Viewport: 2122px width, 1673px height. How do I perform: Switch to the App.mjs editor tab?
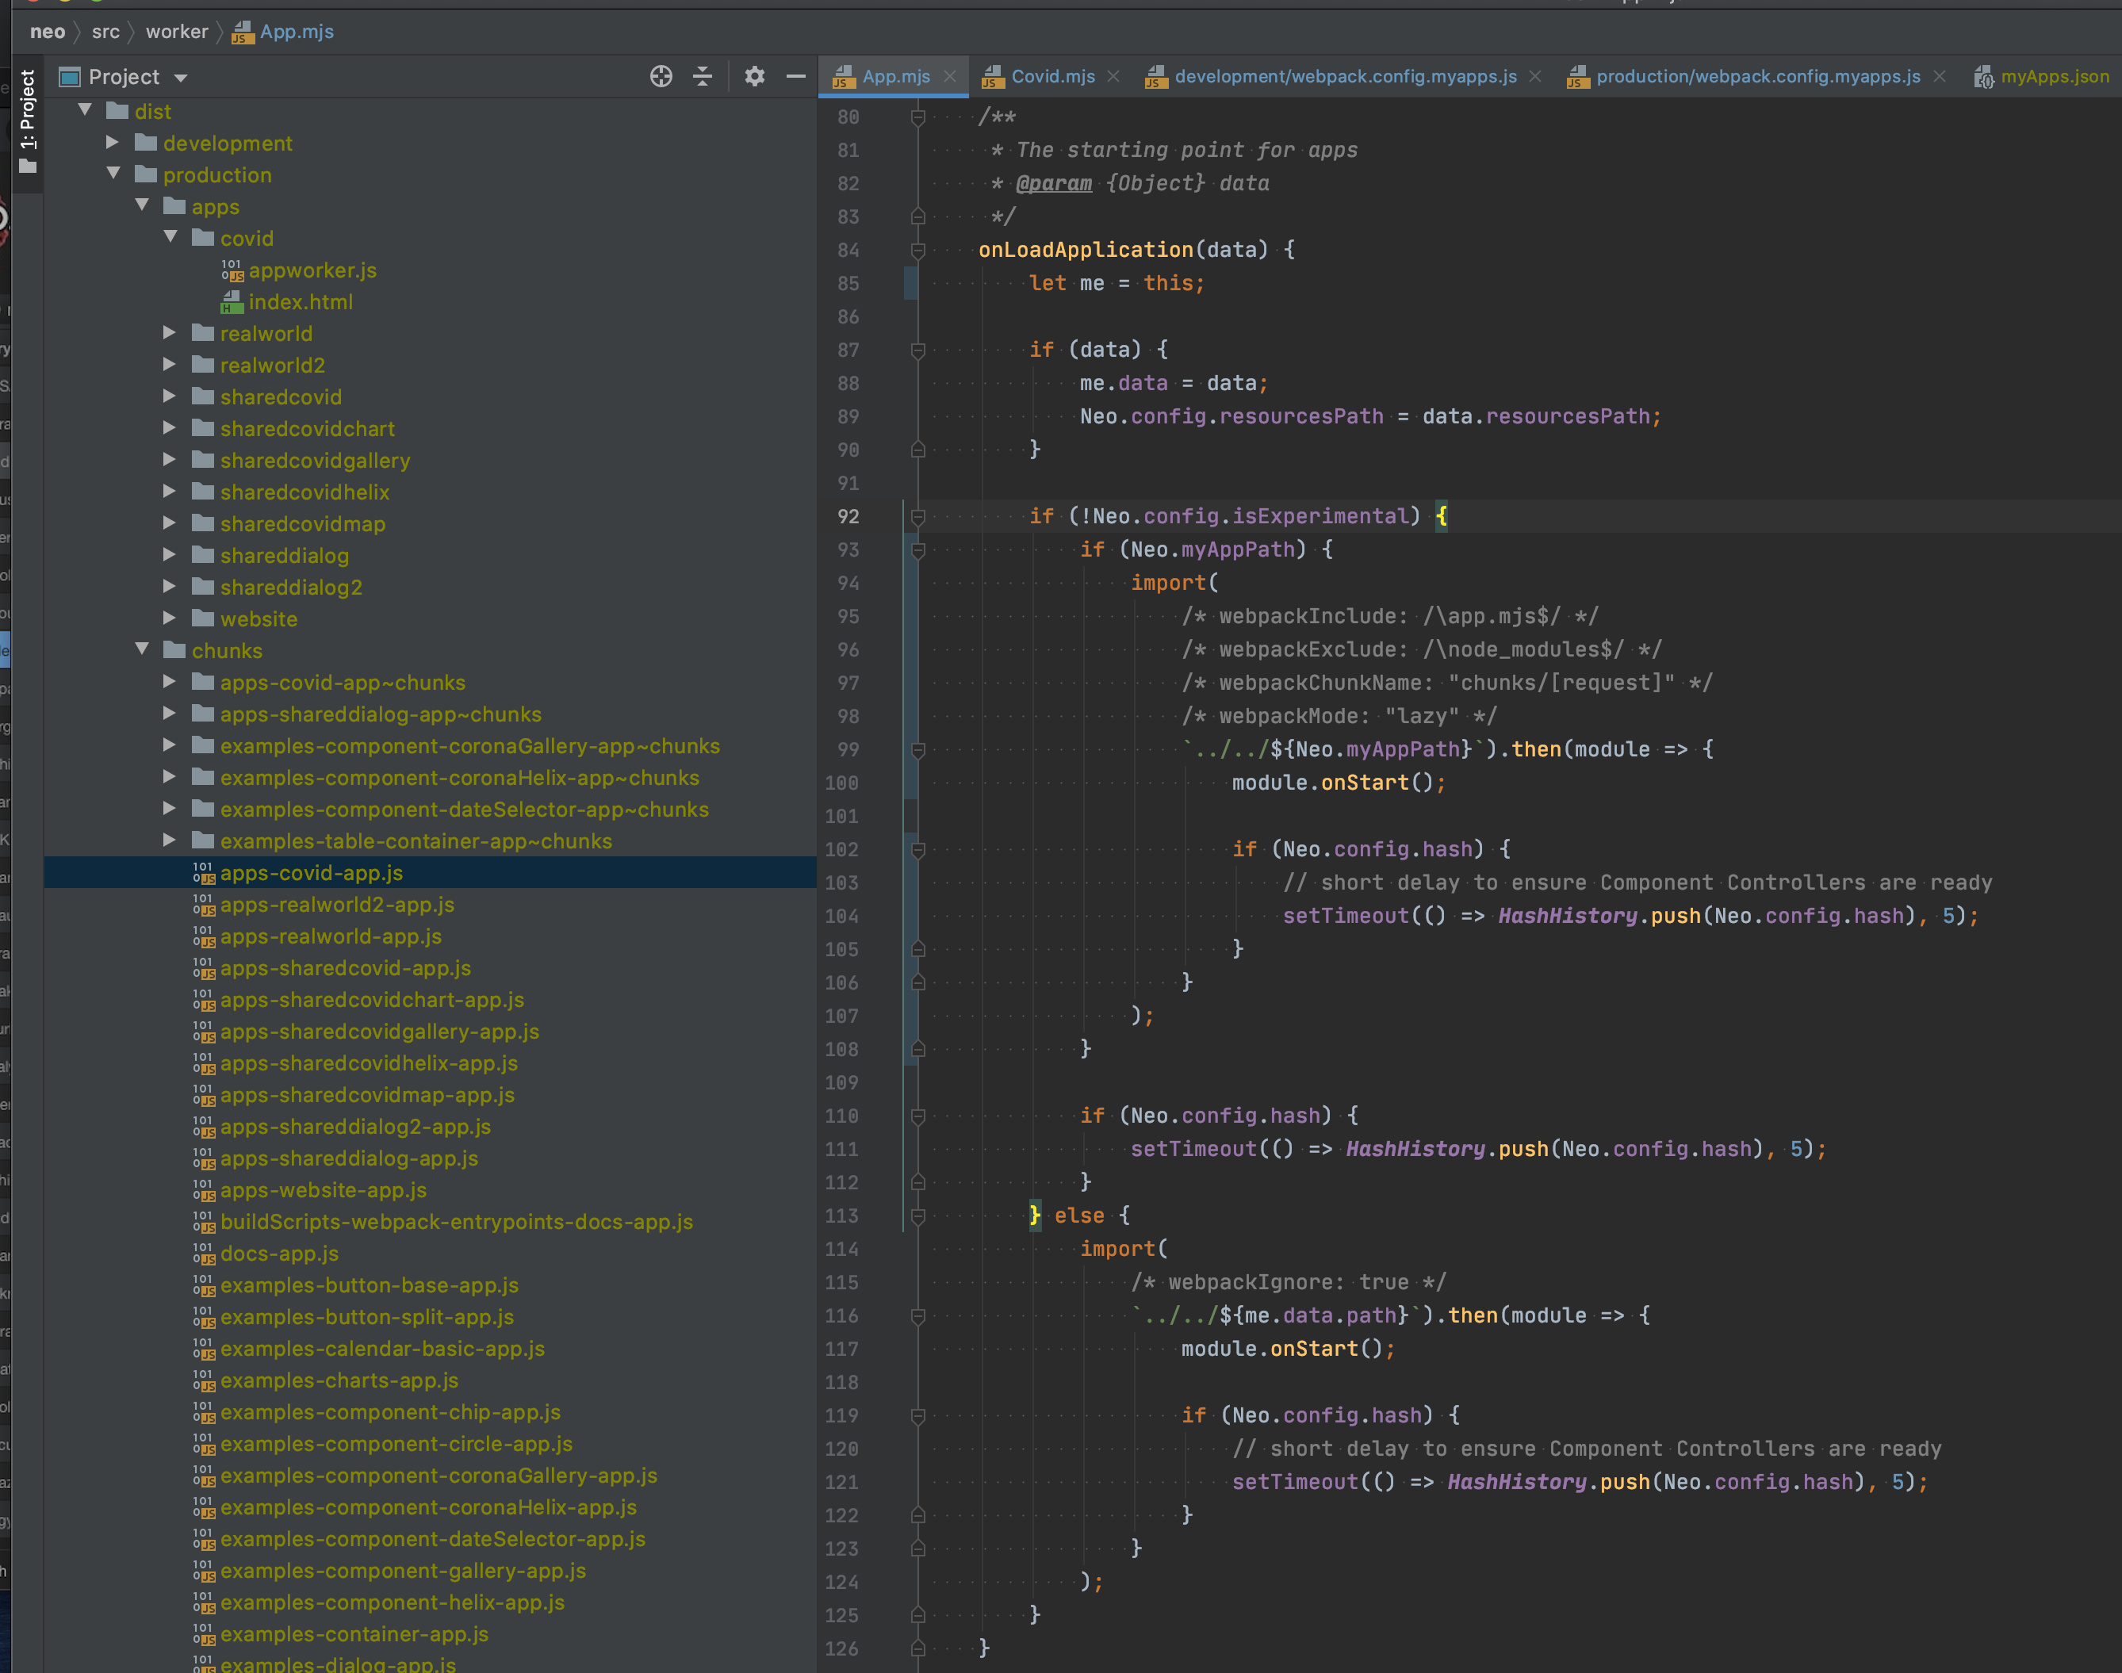click(895, 76)
